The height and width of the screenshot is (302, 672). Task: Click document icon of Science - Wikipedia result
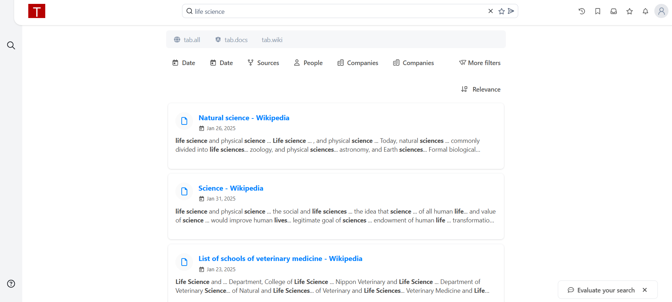point(184,191)
